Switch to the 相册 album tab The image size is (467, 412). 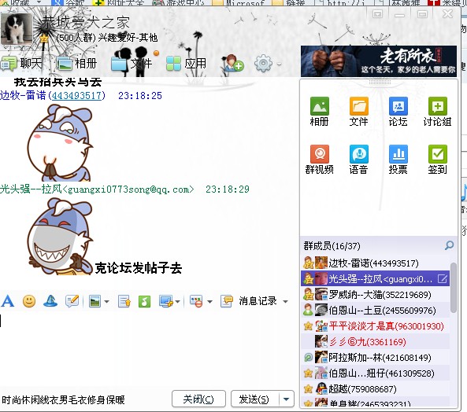pos(77,64)
